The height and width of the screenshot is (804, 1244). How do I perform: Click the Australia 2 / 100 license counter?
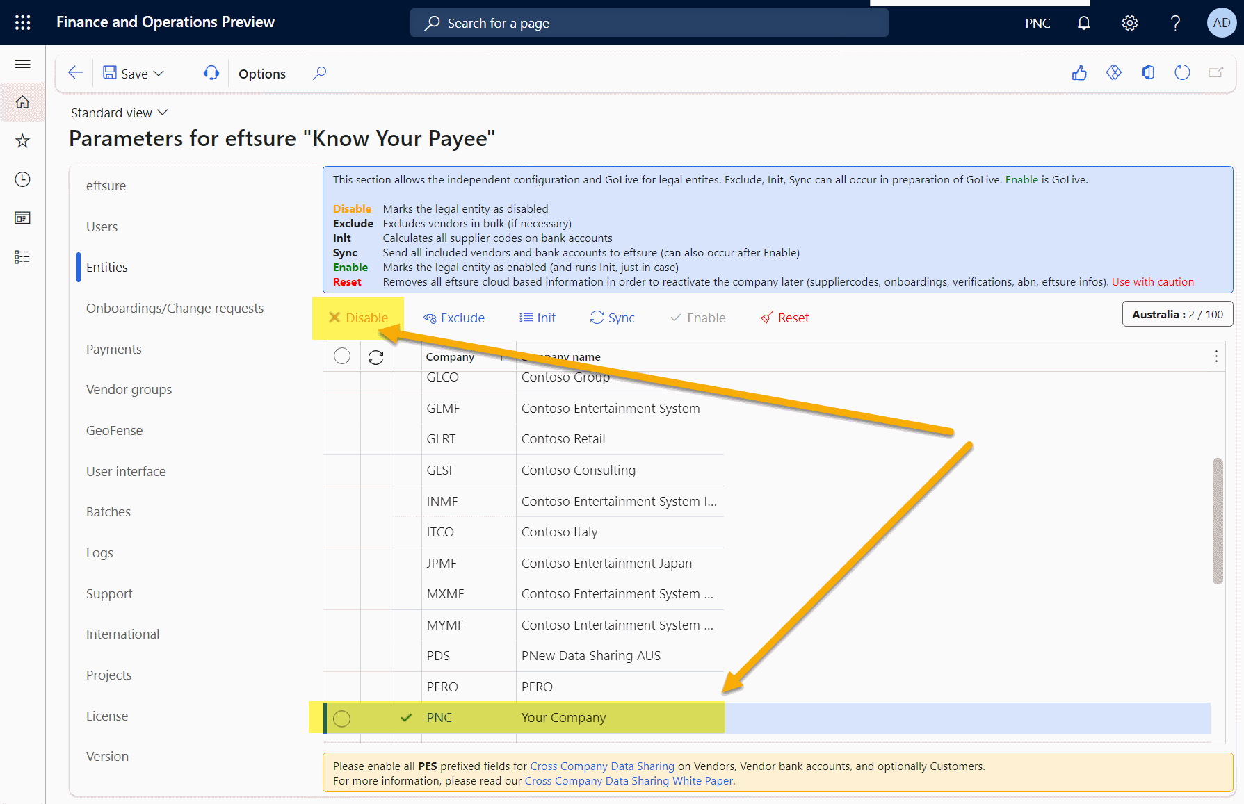click(1177, 314)
